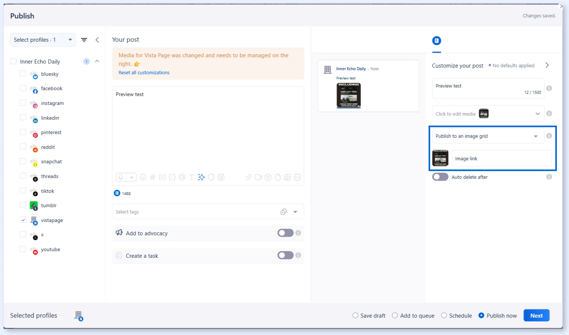This screenshot has width=569, height=335.
Task: Click the filter profiles icon
Action: pyautogui.click(x=84, y=40)
